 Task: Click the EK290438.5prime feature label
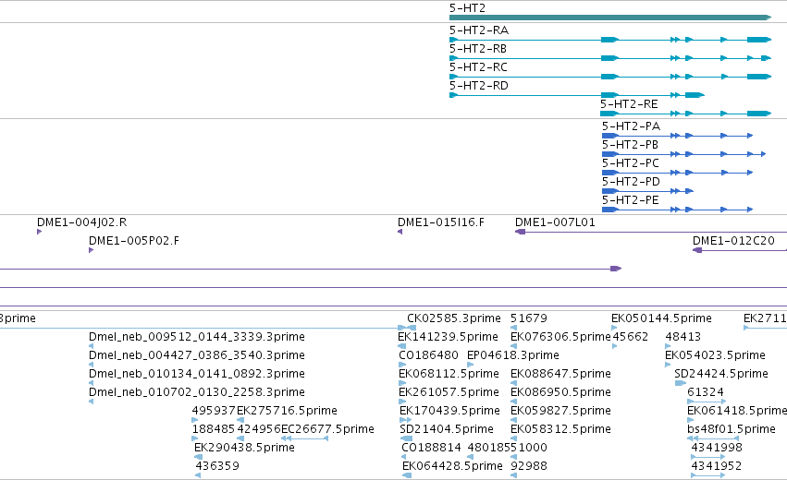click(244, 448)
